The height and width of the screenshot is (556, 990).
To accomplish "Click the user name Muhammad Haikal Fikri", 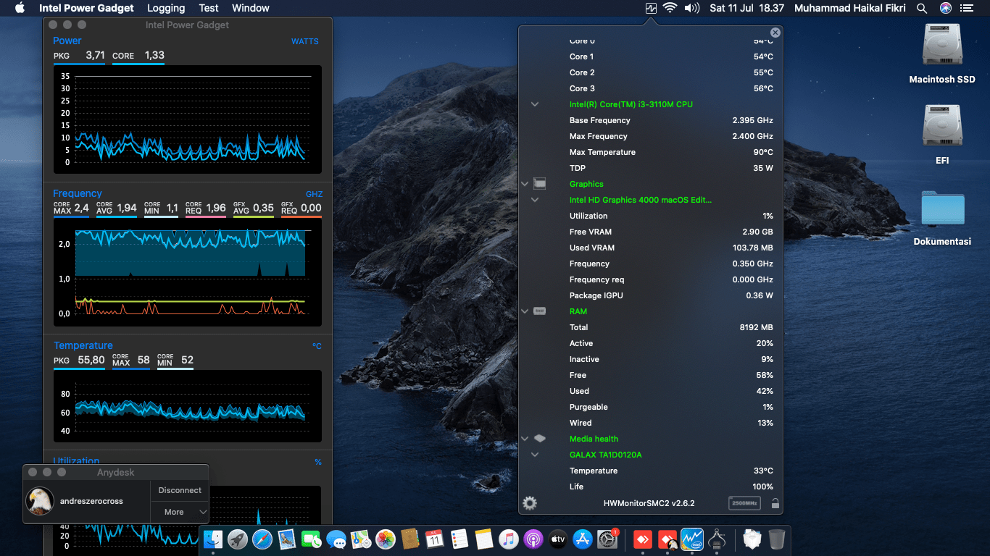I will (851, 8).
